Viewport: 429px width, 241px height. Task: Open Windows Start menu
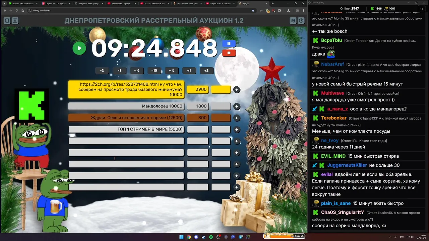click(x=181, y=237)
